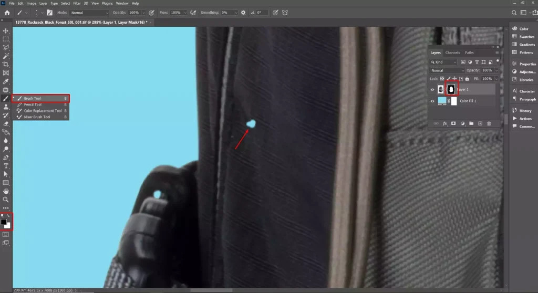Create new fill or adjustment layer
538x293 pixels.
pos(462,123)
